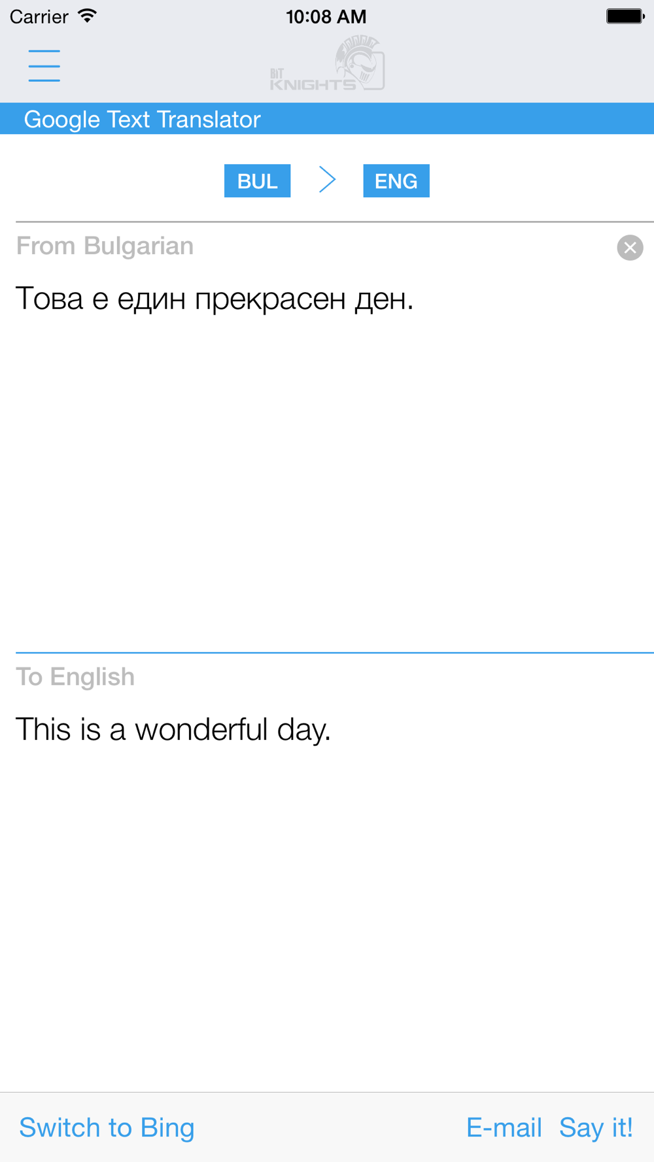The image size is (654, 1162).
Task: Tap the clock in status bar
Action: click(x=326, y=16)
